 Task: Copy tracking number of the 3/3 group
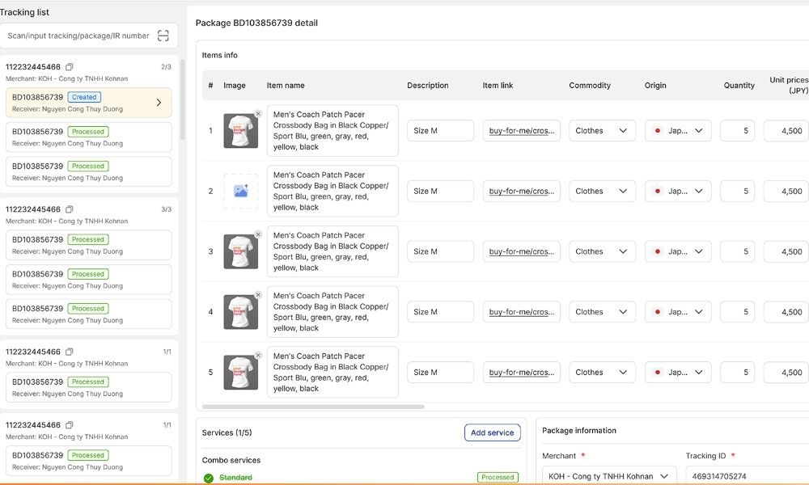70,209
